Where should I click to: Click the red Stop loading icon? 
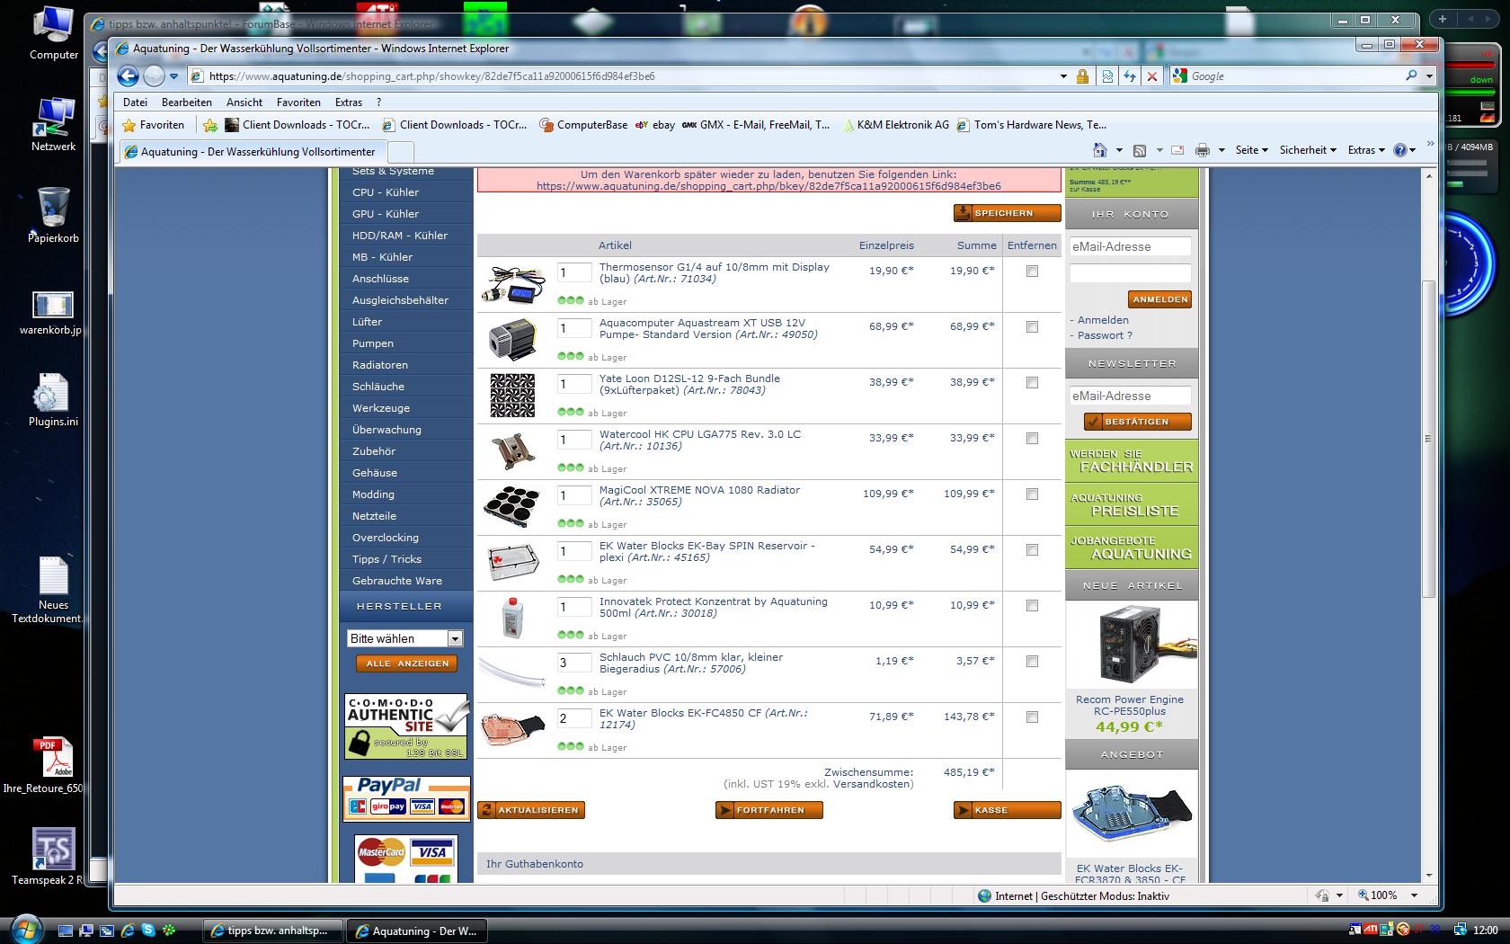pyautogui.click(x=1152, y=76)
